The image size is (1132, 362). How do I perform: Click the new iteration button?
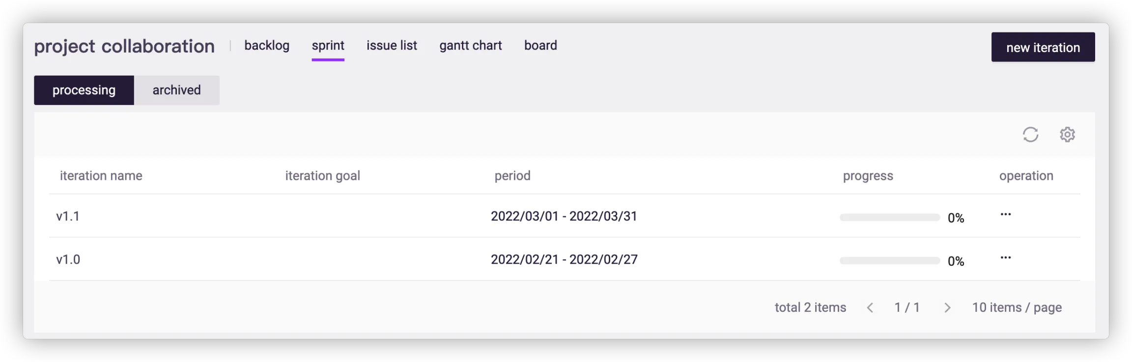click(1043, 48)
